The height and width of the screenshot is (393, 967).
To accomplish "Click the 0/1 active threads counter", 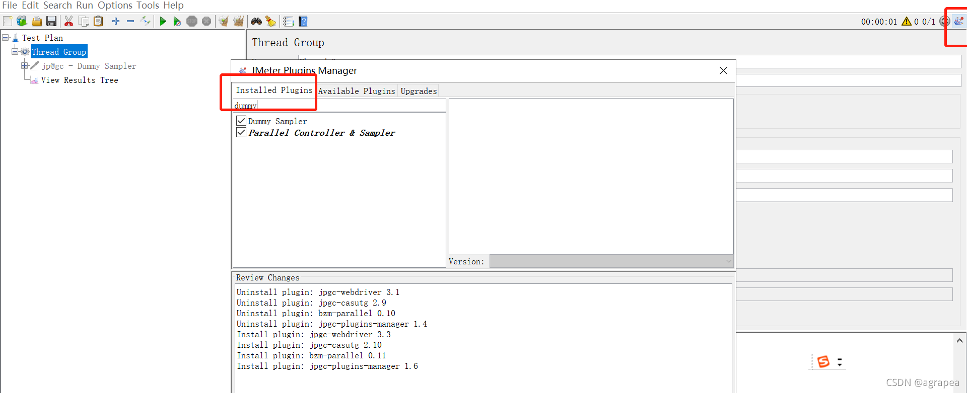I will coord(928,22).
